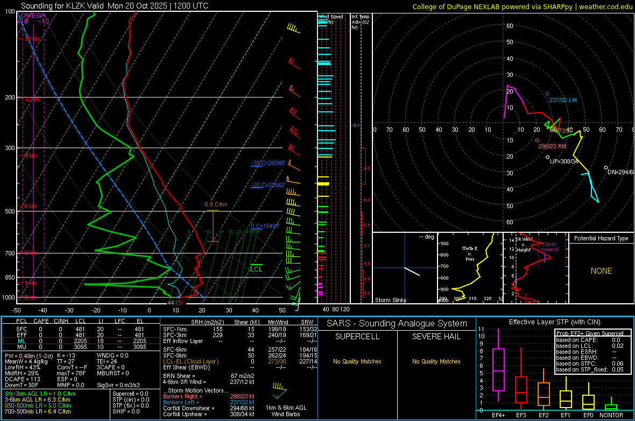
Task: Click the "Bunkers Left =" label
Action: [x=181, y=402]
